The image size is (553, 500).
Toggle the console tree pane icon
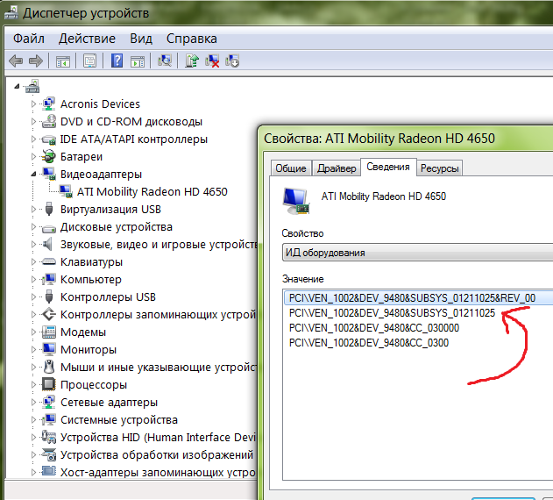coord(63,61)
